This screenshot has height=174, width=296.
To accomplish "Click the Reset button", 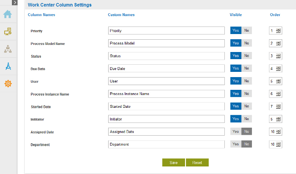I will coord(197,163).
